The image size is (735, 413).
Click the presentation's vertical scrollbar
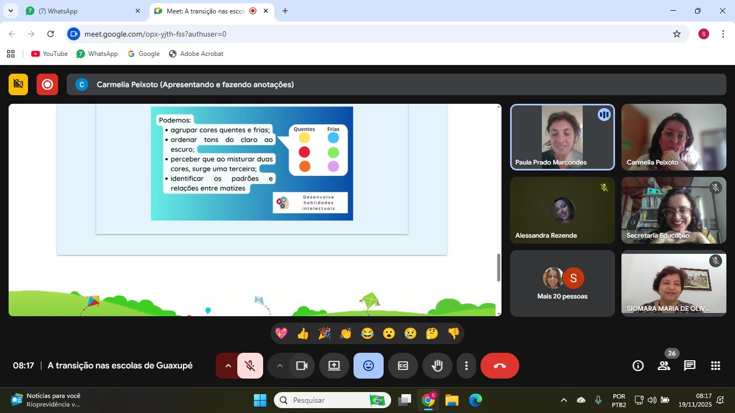498,267
